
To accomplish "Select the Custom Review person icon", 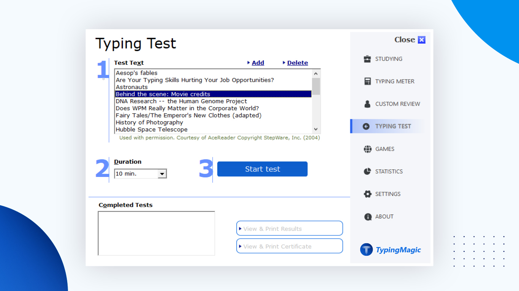I will pos(367,103).
